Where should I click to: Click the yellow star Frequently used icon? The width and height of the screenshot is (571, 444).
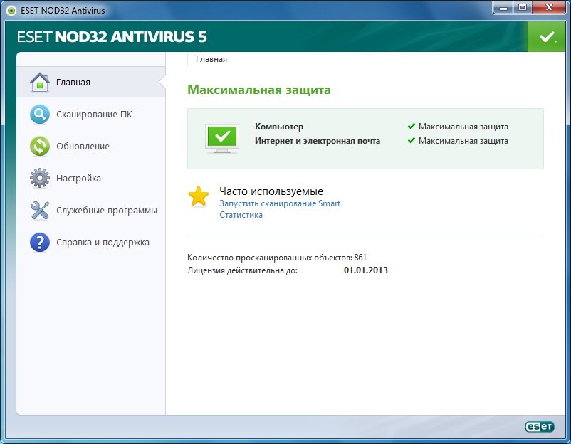tap(199, 196)
